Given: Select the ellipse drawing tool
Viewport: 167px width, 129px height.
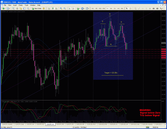Looking at the screenshot, I should tap(157, 9).
